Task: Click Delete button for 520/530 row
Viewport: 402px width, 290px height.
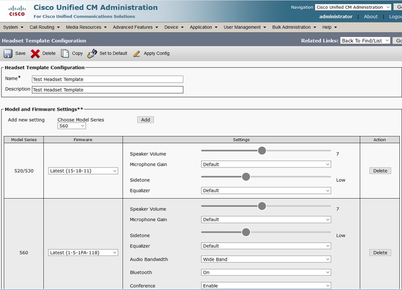Action: click(x=380, y=171)
